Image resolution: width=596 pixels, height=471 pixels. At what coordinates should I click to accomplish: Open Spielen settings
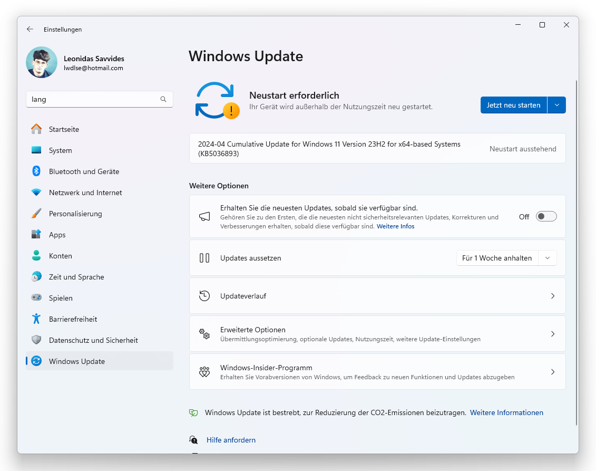pyautogui.click(x=100, y=298)
